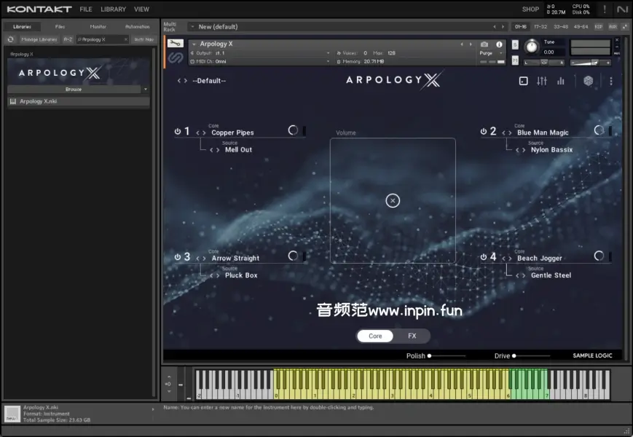Open the wrench instrument edit mode
Viewport: 633px width, 437px height.
coord(176,44)
